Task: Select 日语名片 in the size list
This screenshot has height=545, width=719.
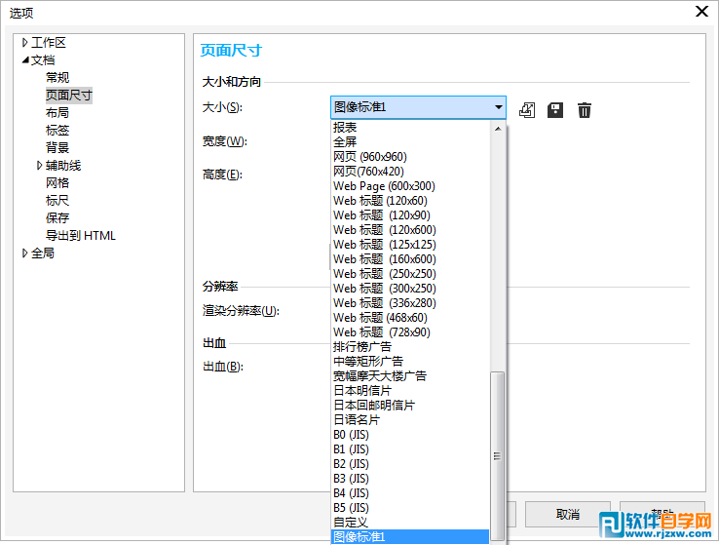Action: pyautogui.click(x=410, y=420)
